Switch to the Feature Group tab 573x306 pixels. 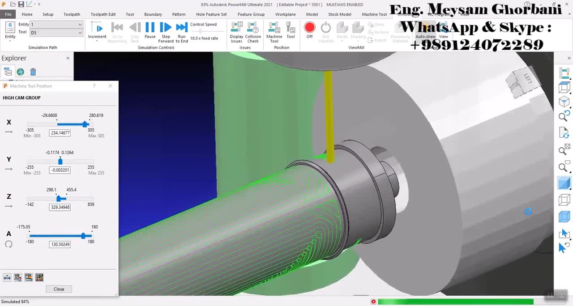click(x=251, y=14)
